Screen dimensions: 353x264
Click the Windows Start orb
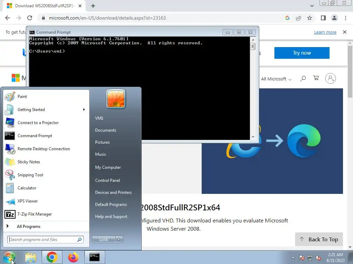(x=9, y=257)
